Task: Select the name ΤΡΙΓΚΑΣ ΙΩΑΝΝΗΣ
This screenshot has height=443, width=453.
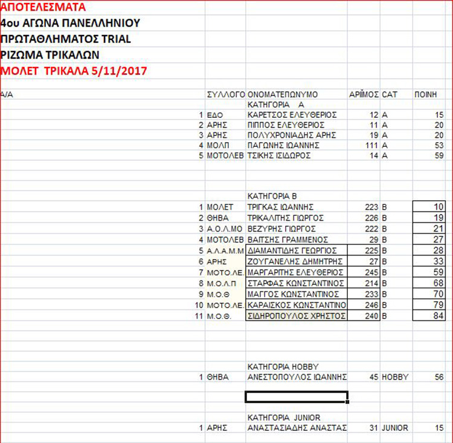Action: [x=280, y=207]
